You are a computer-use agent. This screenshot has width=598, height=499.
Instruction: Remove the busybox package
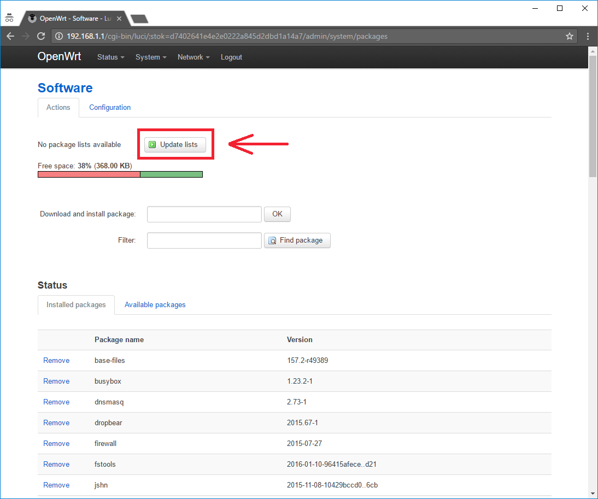click(x=56, y=381)
